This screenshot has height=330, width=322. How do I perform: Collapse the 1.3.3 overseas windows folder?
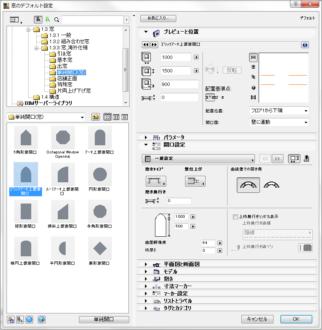point(36,48)
